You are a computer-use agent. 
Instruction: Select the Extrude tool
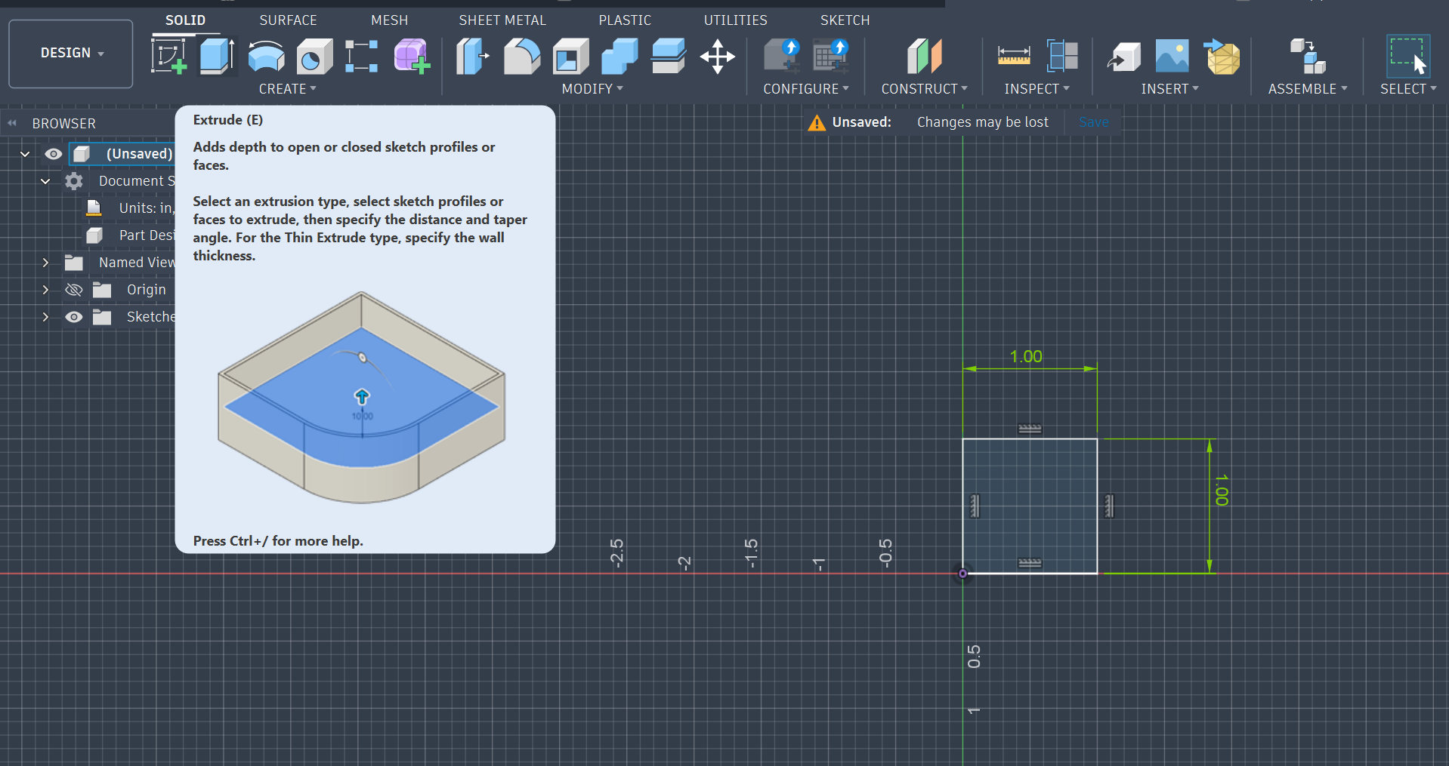coord(217,57)
